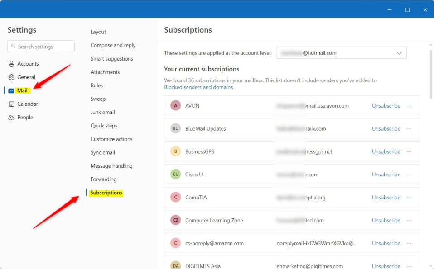
Task: Unsubscribe from DIGITIMES Asia
Action: (386, 266)
